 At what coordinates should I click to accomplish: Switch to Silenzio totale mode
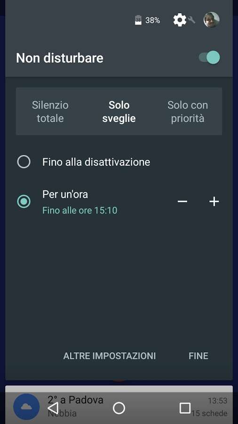50,111
